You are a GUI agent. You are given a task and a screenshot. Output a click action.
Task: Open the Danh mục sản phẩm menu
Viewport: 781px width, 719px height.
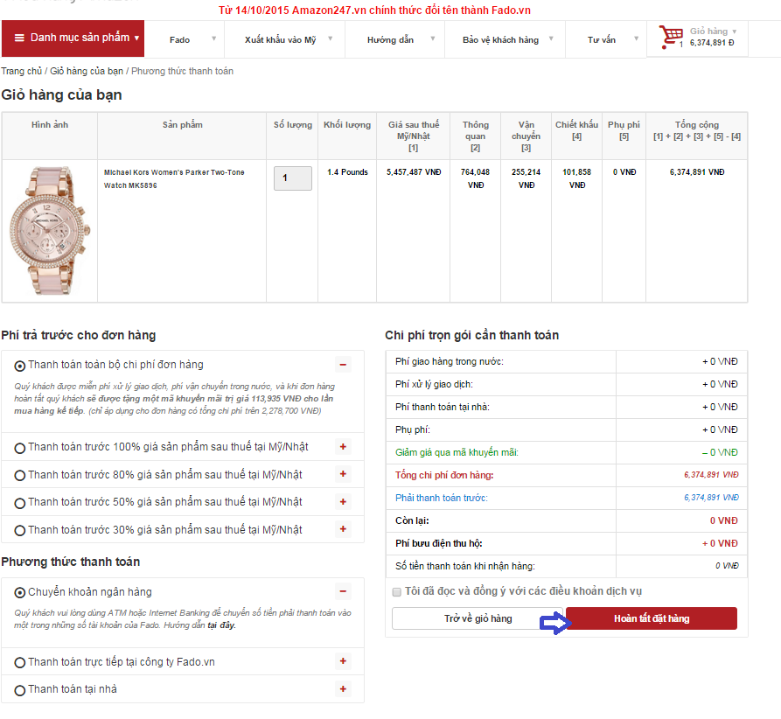click(73, 38)
